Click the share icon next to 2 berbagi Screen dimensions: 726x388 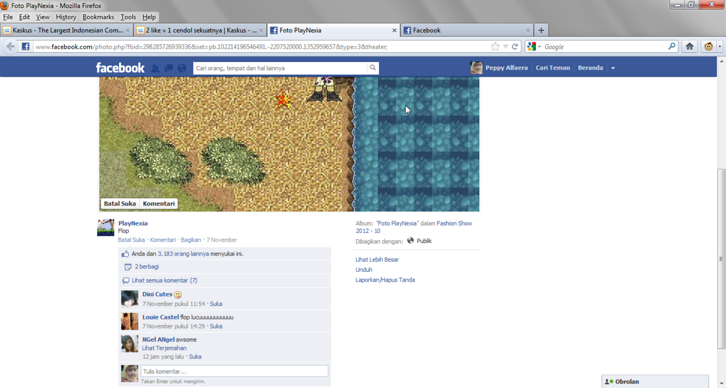point(128,267)
